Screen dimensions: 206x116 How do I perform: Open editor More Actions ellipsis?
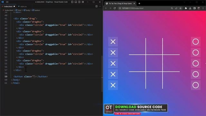100,6
